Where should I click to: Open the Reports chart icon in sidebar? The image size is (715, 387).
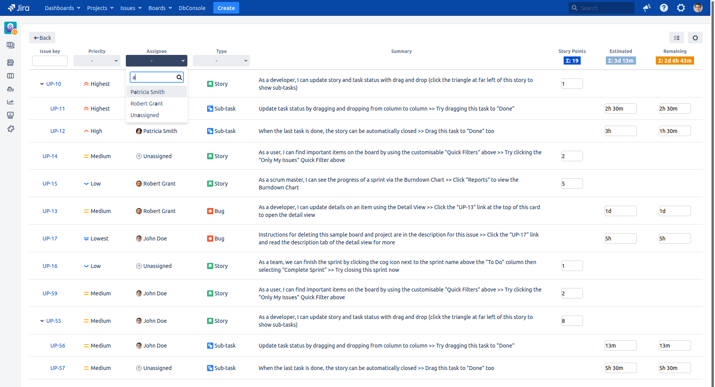pos(10,102)
